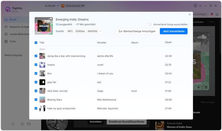
Task: Click the task list icon at sidebar bottom
Action: 13,124
